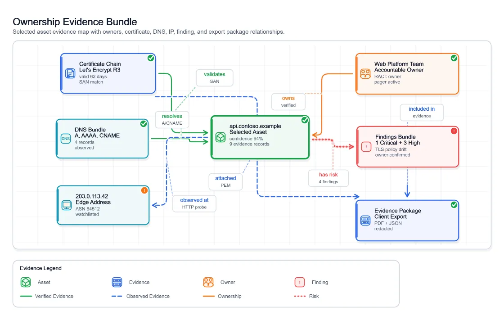Click '1 Critical + 3 High' text
The image size is (504, 320).
click(x=398, y=143)
